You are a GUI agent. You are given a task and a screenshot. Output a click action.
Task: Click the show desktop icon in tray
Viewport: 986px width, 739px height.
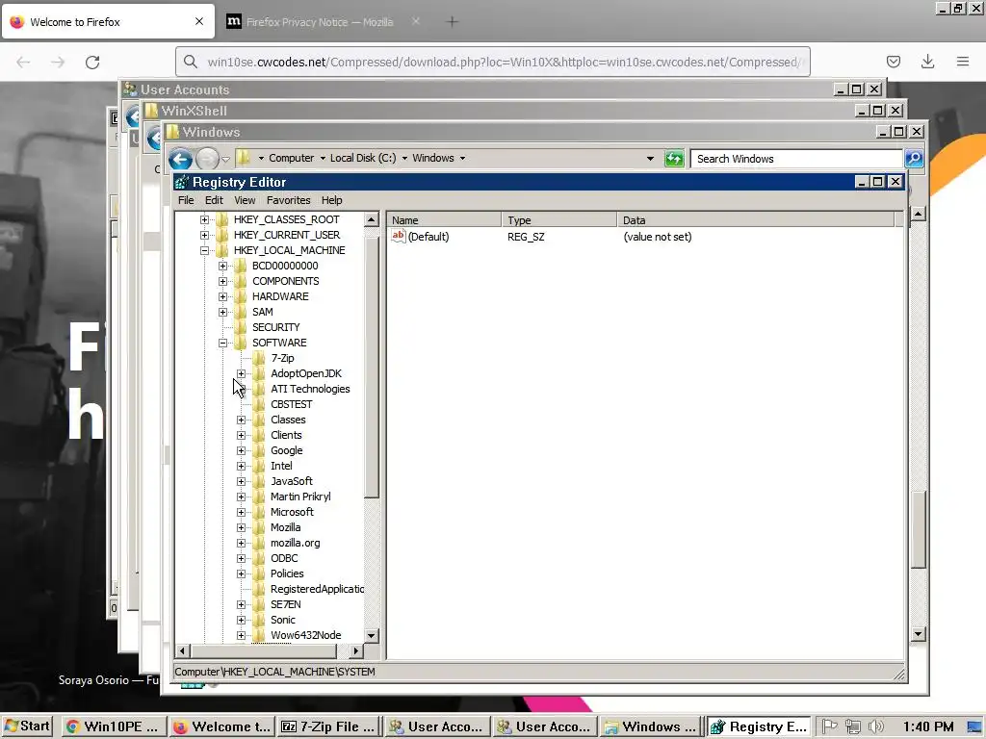coord(974,727)
